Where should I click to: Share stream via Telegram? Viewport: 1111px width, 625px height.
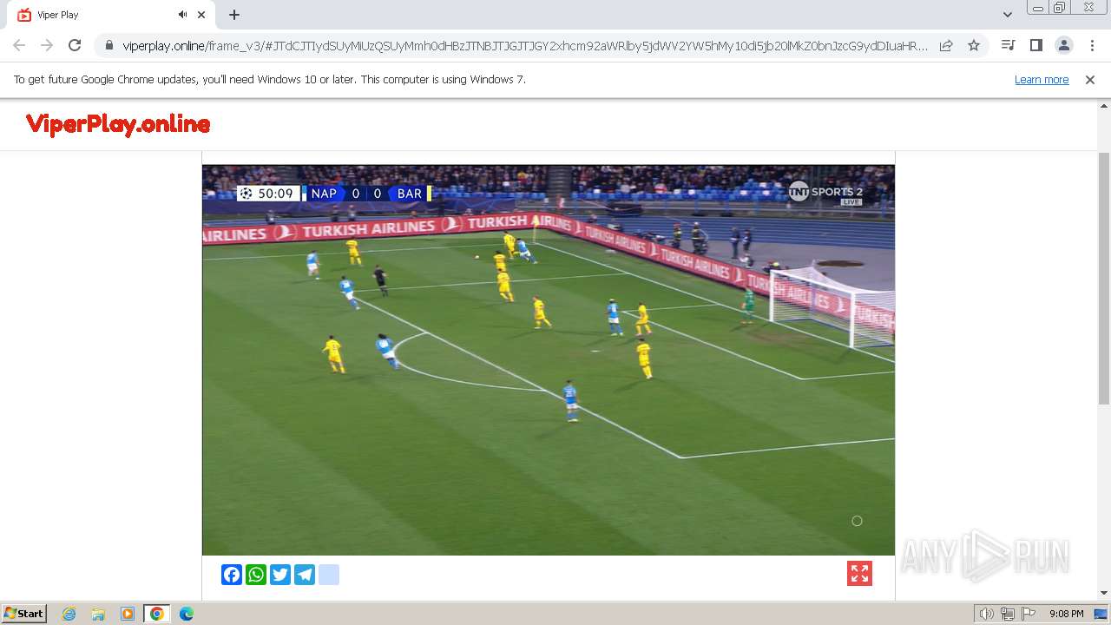tap(305, 575)
